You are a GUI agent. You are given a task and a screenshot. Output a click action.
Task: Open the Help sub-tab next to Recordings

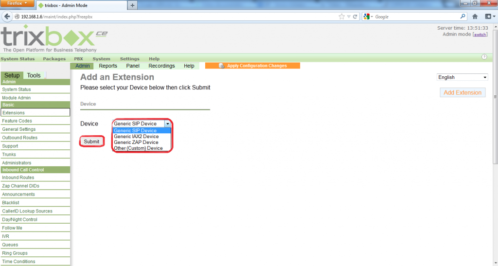pyautogui.click(x=189, y=66)
